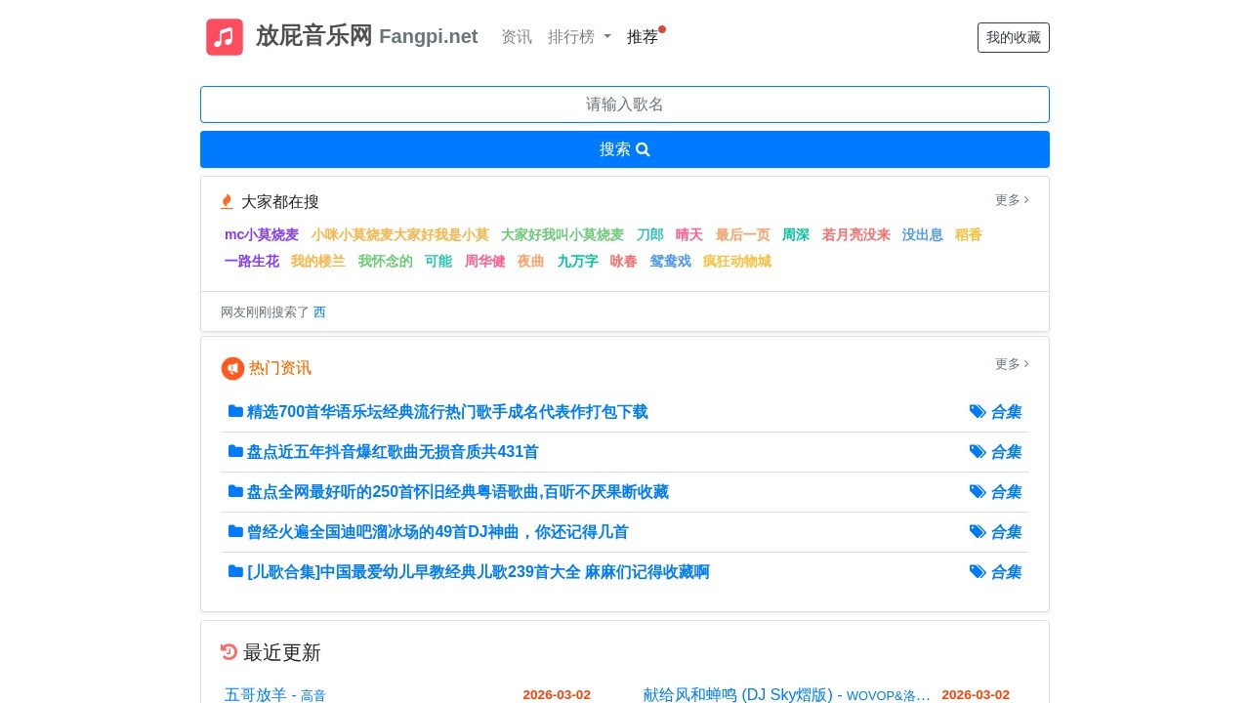Open the 周深 hot search tag
This screenshot has width=1250, height=703.
pyautogui.click(x=795, y=234)
